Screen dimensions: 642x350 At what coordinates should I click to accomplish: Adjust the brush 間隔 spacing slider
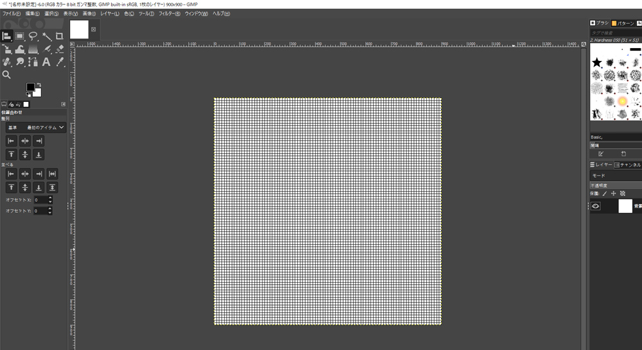[616, 145]
